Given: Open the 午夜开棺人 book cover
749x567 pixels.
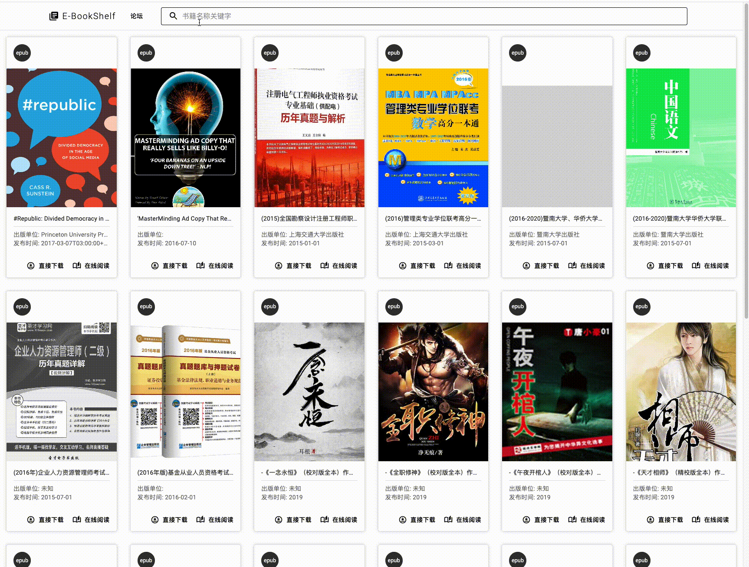Looking at the screenshot, I should coord(557,392).
